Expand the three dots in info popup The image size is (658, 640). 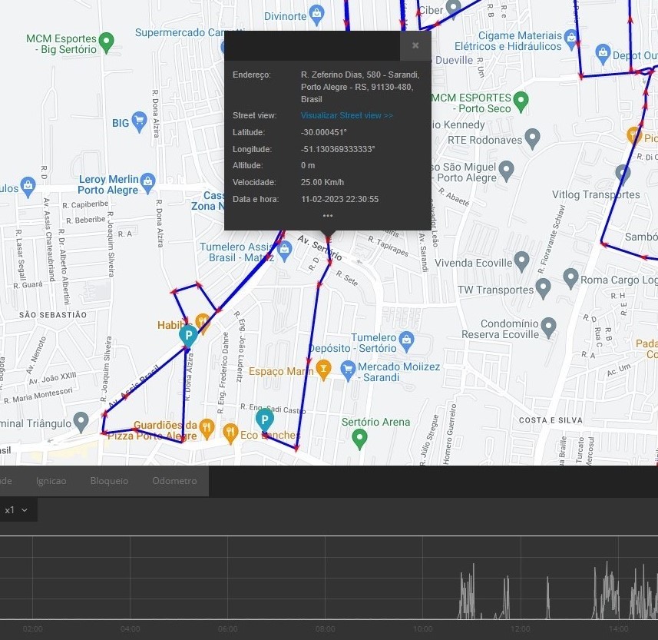(328, 216)
